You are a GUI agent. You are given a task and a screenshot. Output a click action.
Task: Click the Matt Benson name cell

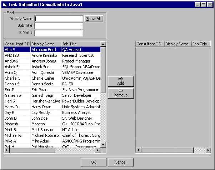[x=46, y=130]
